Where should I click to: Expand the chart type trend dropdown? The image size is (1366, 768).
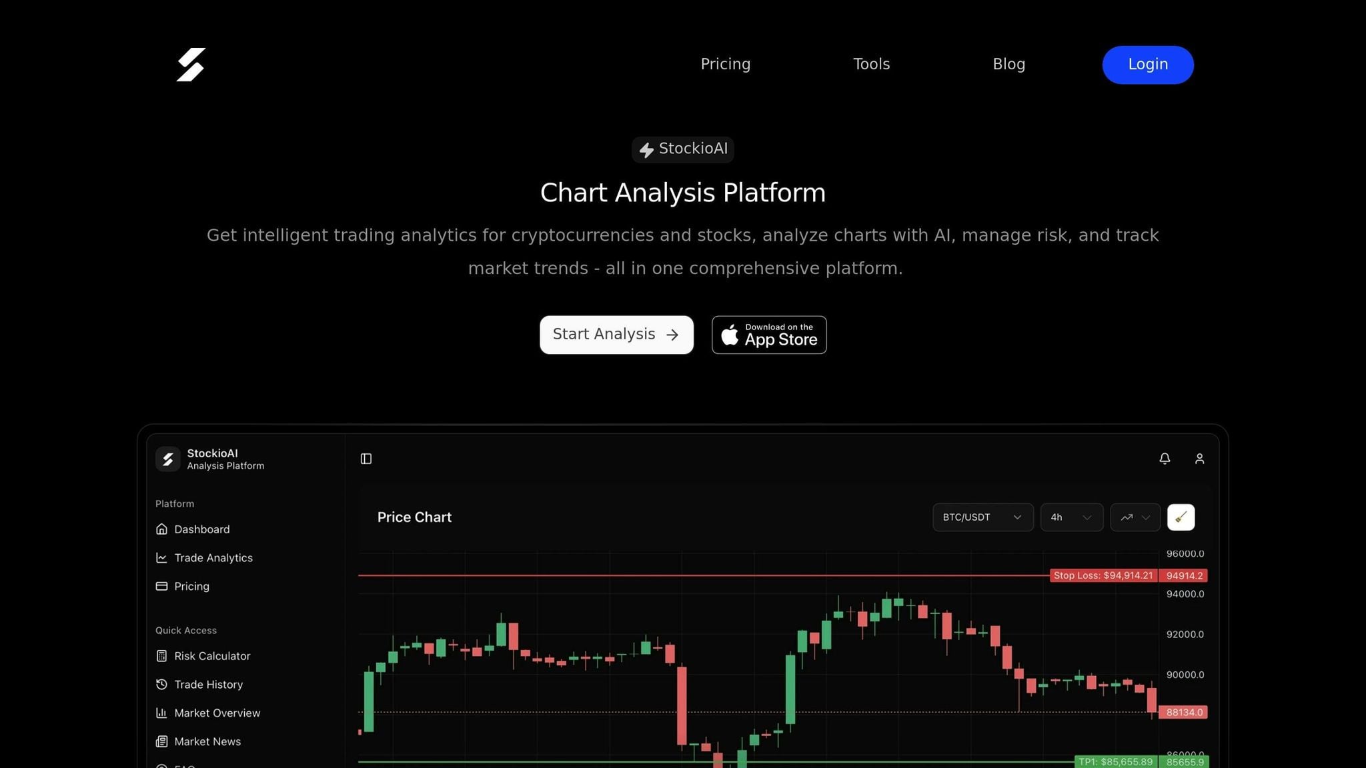tap(1135, 517)
